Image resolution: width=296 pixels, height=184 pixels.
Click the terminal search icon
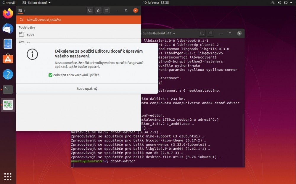[202, 33]
